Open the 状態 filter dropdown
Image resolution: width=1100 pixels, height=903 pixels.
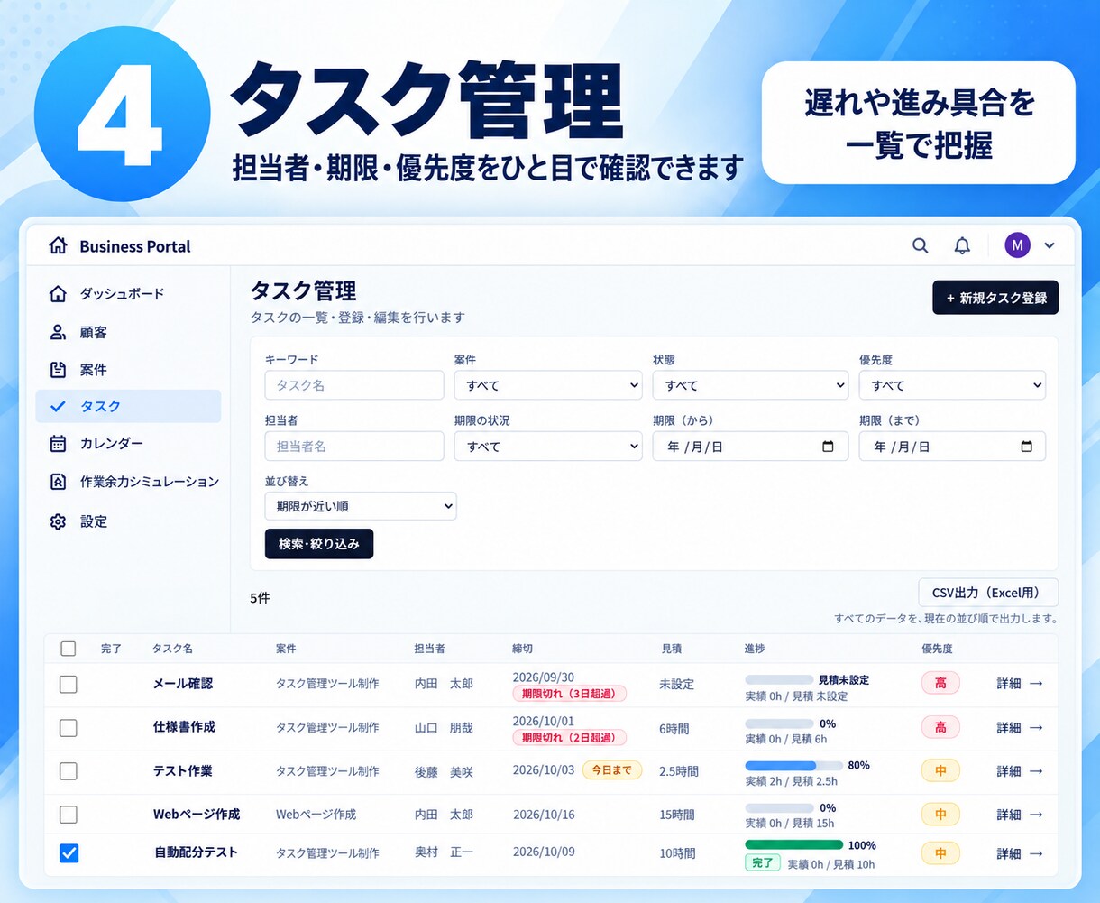pyautogui.click(x=750, y=385)
